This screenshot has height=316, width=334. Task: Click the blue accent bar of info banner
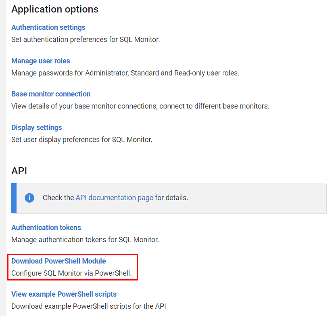[14, 198]
